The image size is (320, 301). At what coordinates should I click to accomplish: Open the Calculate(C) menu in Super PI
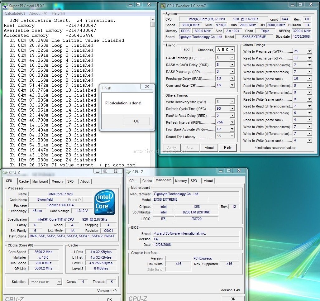point(15,13)
